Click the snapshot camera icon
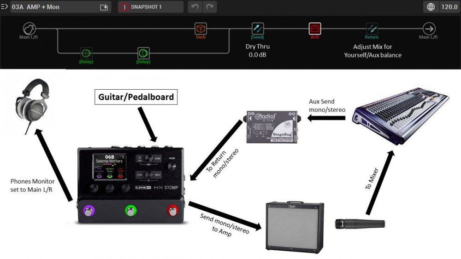 [124, 7]
